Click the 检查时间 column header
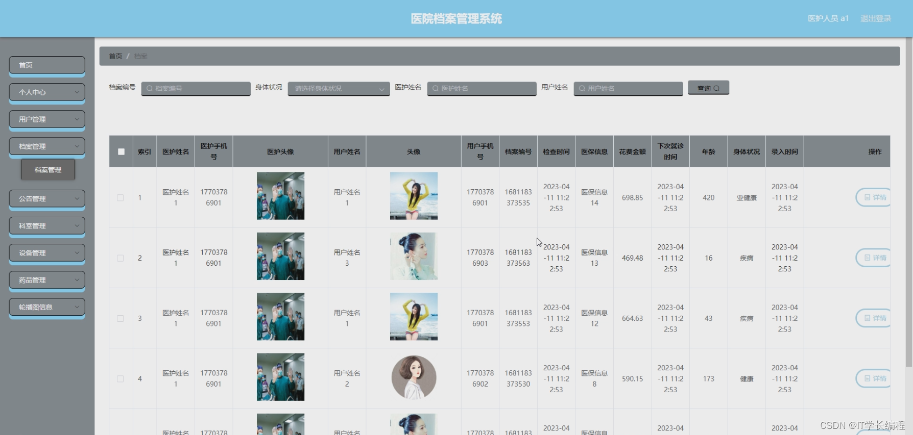 (x=556, y=152)
